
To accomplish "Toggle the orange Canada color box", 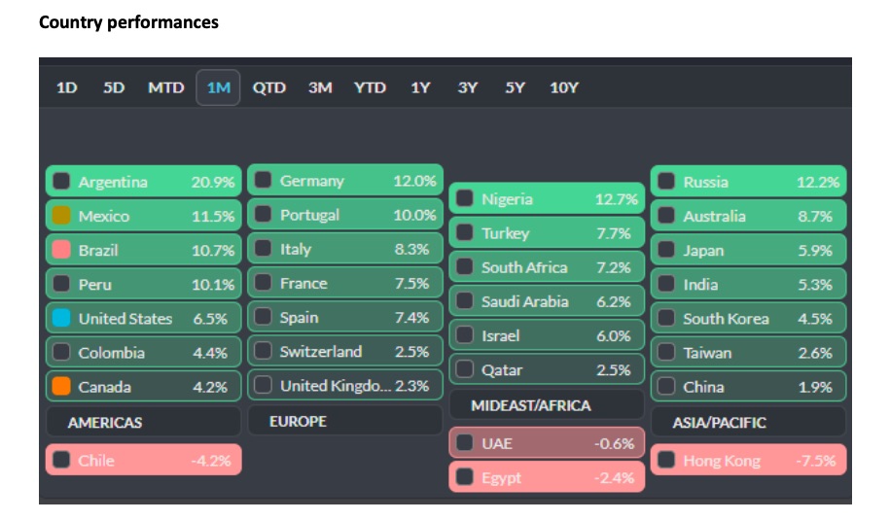I will [x=61, y=386].
